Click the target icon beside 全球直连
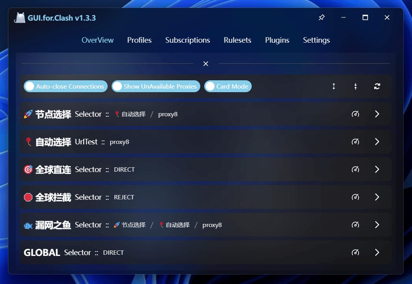This screenshot has width=412, height=284. point(28,169)
